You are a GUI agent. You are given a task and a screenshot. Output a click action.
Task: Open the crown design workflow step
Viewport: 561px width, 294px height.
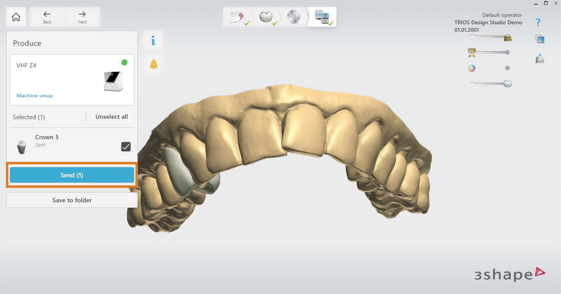(267, 17)
